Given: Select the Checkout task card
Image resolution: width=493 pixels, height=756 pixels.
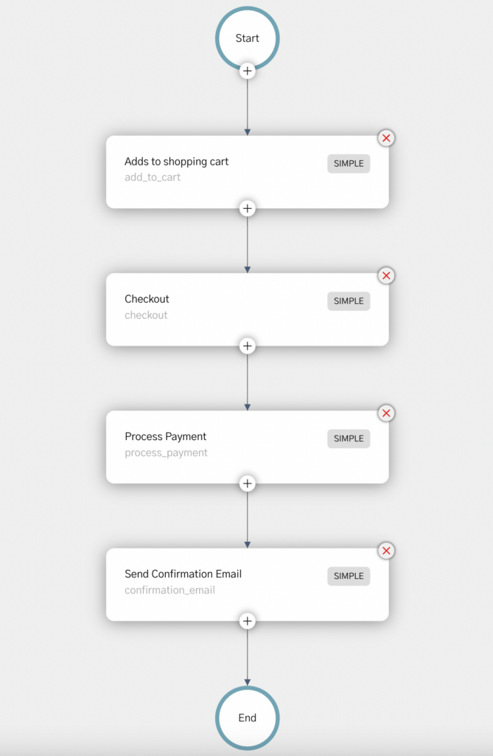Looking at the screenshot, I should (x=248, y=309).
